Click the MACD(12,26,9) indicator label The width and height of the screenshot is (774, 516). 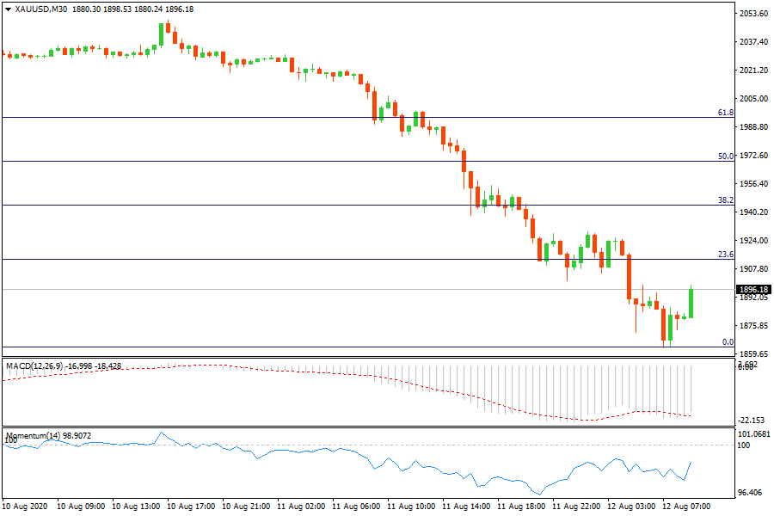[x=33, y=366]
